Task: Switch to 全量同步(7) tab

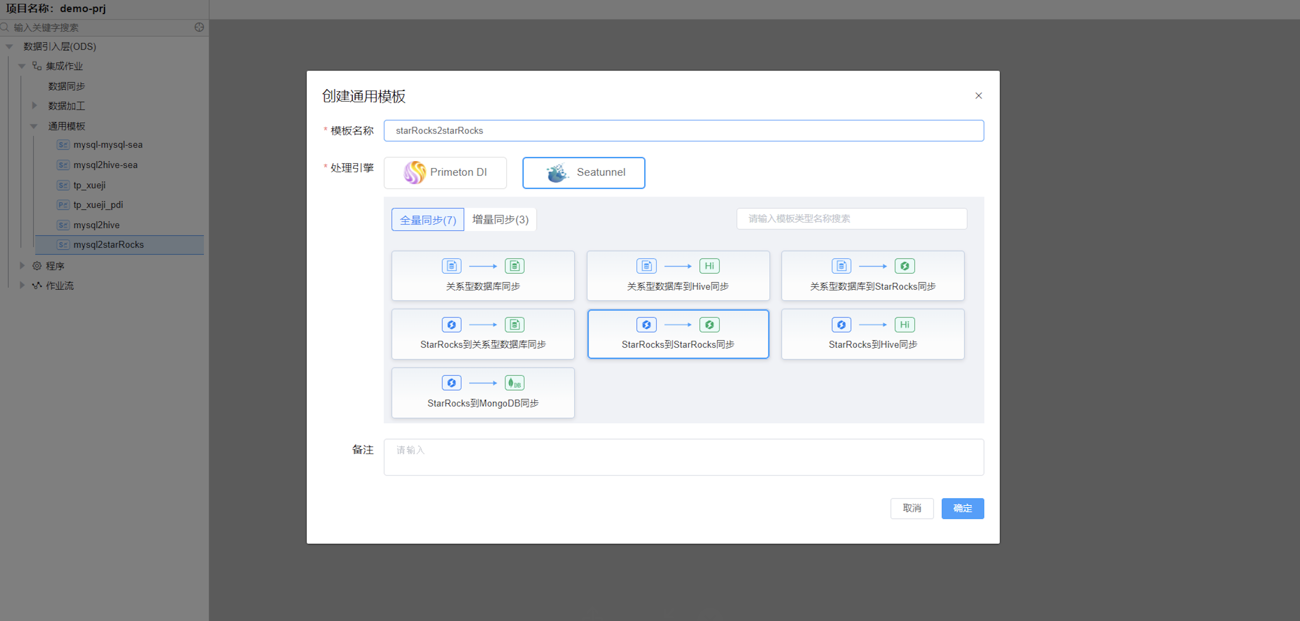Action: coord(427,220)
